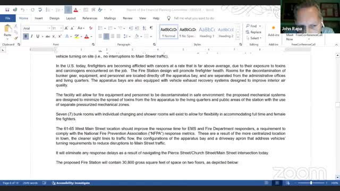Click the Tell me what you want search box
Screen dimensions: 340x191
pyautogui.click(x=193, y=19)
